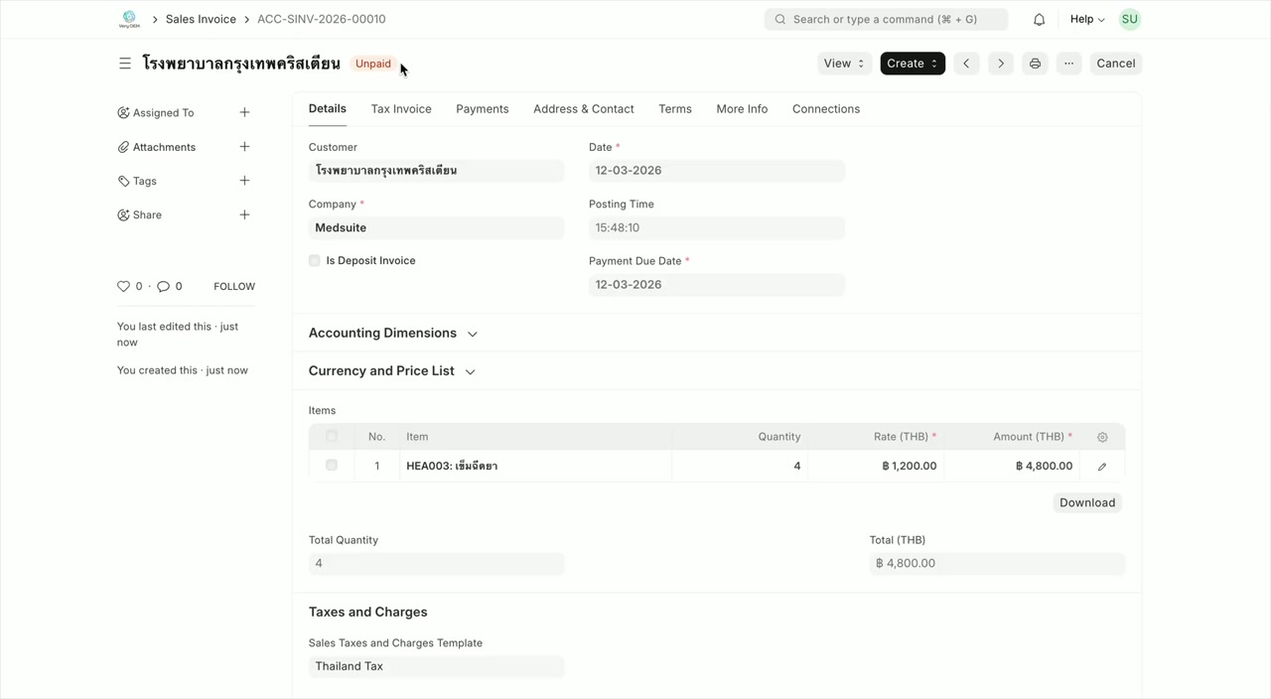Follow this invoice
The height and width of the screenshot is (699, 1271).
233,286
